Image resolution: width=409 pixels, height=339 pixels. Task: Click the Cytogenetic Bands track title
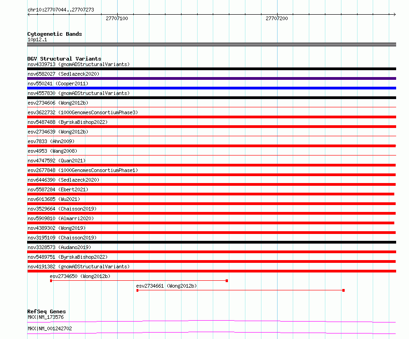[55, 34]
